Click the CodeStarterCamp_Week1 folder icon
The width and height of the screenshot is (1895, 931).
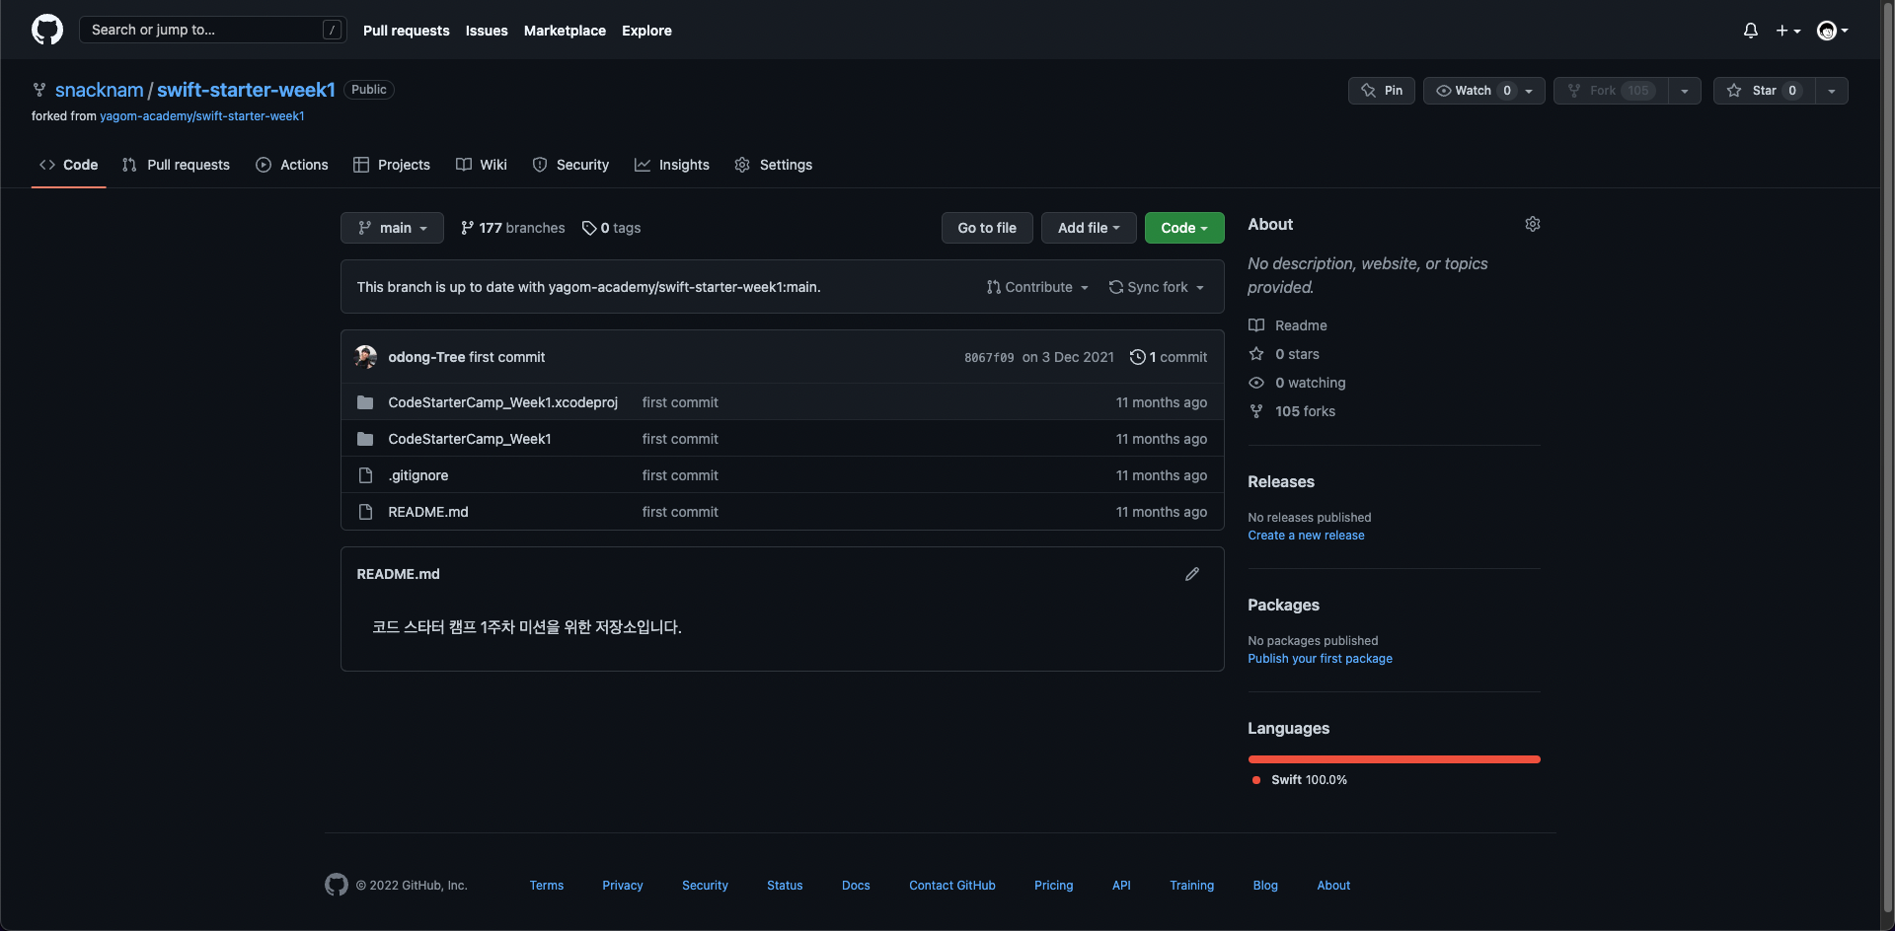(365, 439)
